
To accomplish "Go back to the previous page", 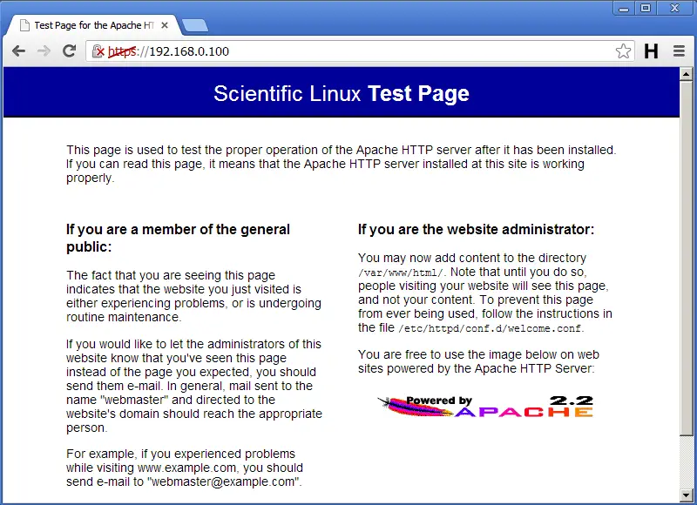I will pos(18,51).
